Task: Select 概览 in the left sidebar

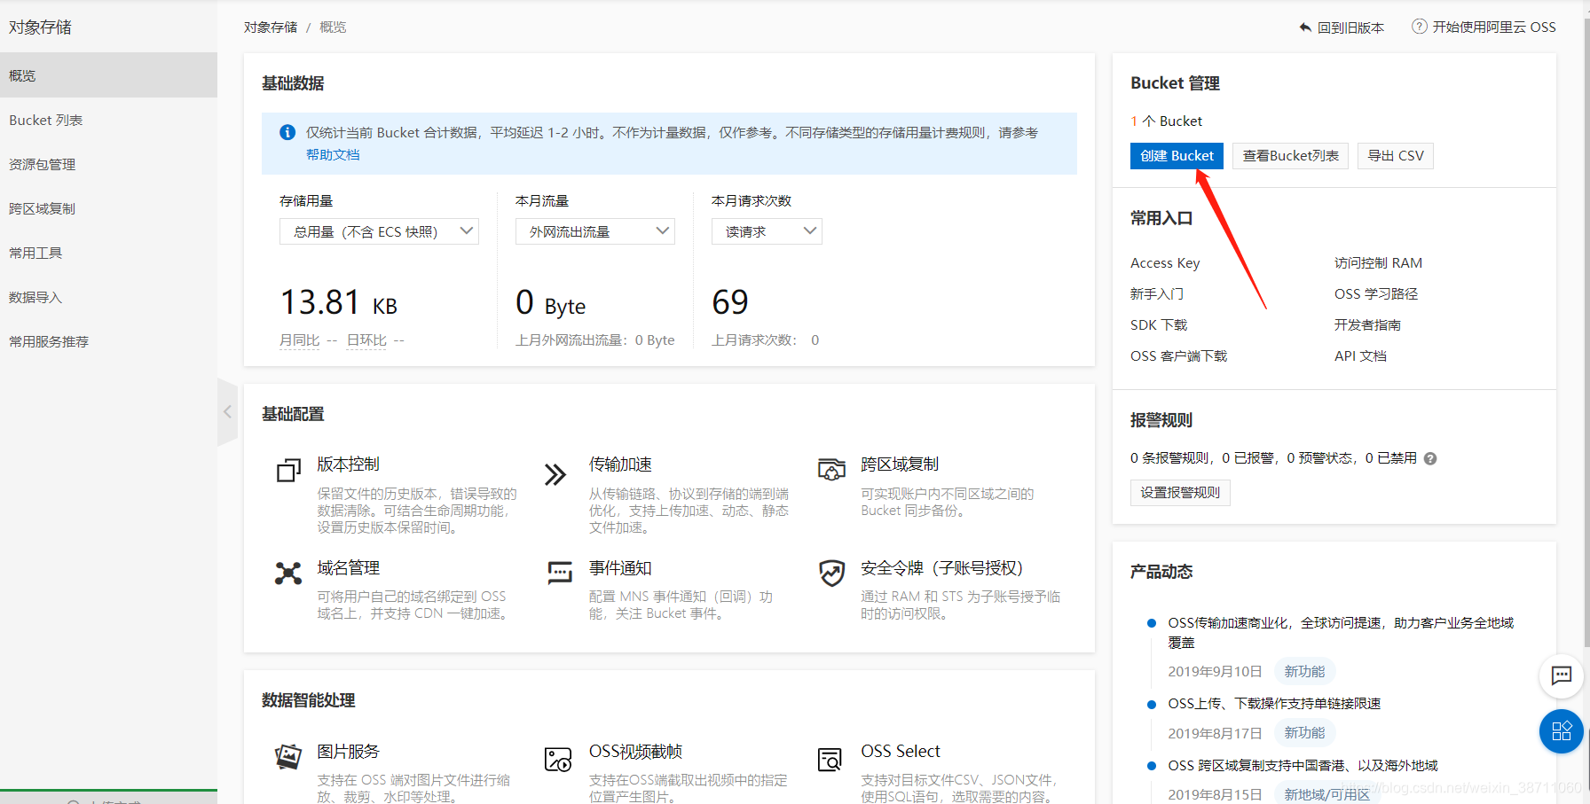Action: (108, 75)
